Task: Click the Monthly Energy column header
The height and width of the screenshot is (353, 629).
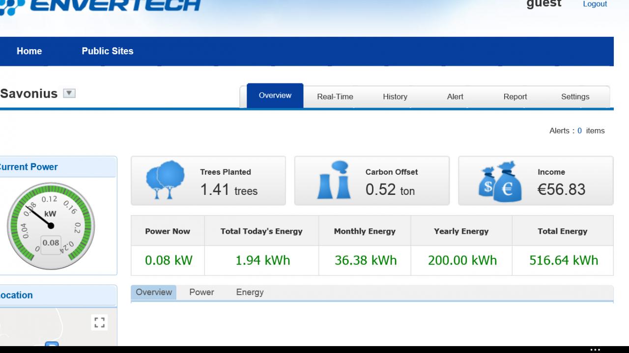Action: [x=365, y=231]
